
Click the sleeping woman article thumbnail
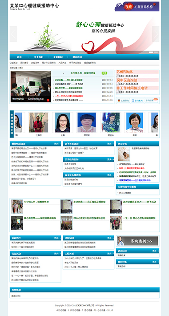pyautogui.click(x=124, y=154)
